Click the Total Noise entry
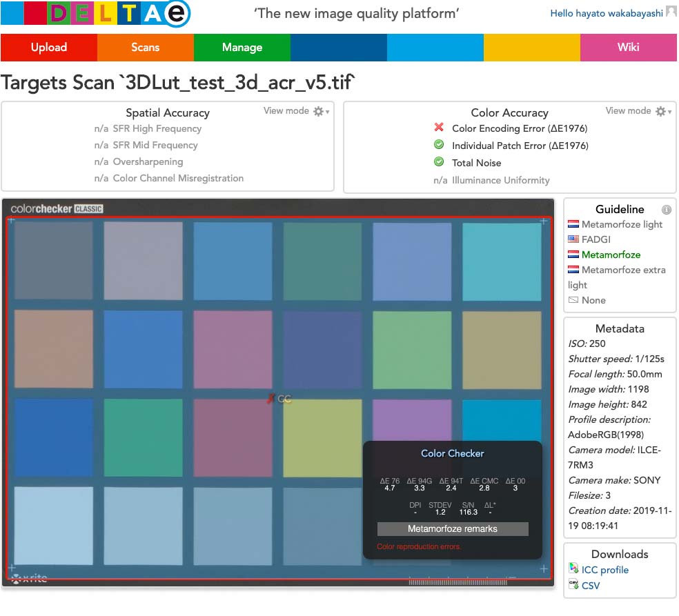Viewport: 679px width, 616px height. [x=476, y=163]
